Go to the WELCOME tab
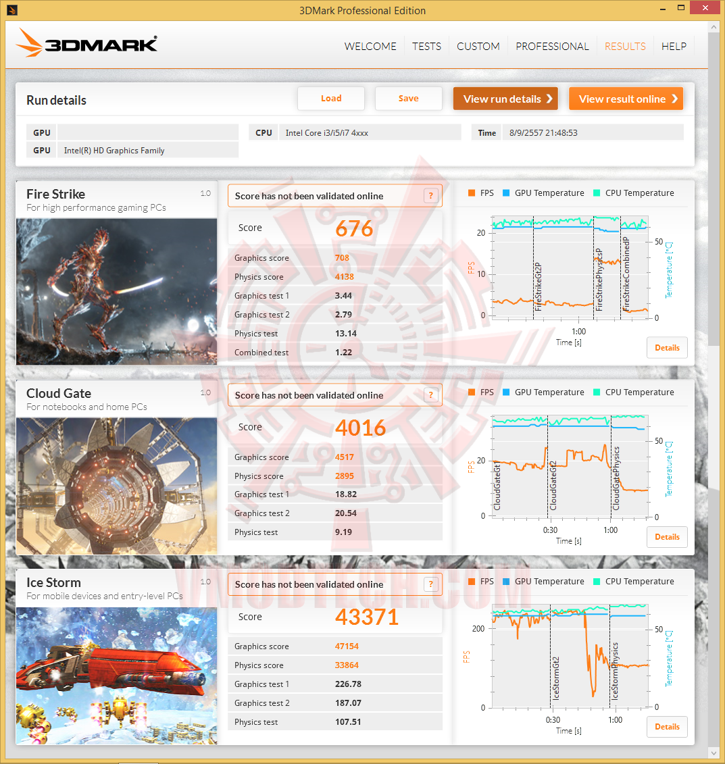The width and height of the screenshot is (725, 764). pyautogui.click(x=370, y=47)
